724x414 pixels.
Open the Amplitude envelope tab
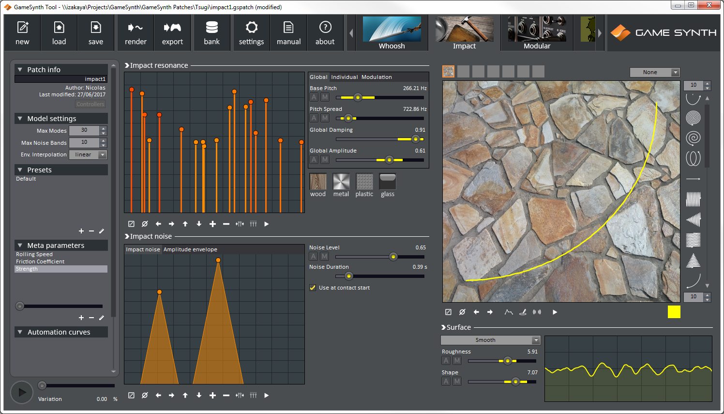(190, 249)
